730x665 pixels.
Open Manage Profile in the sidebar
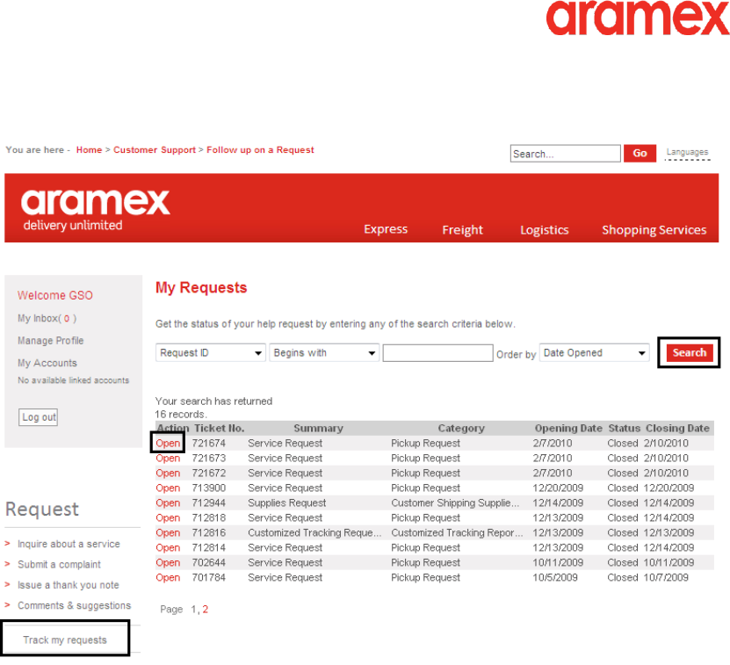pos(51,341)
